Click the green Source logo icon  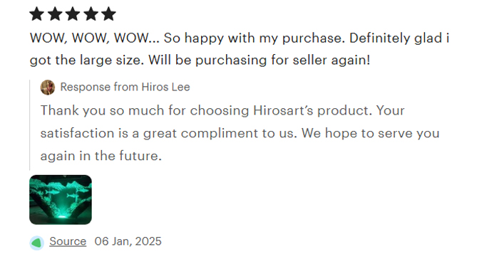(36, 243)
